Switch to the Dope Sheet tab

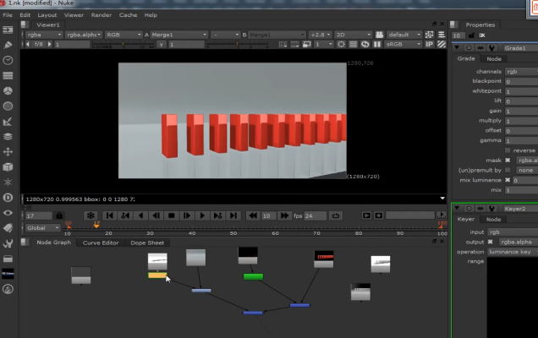pos(146,243)
